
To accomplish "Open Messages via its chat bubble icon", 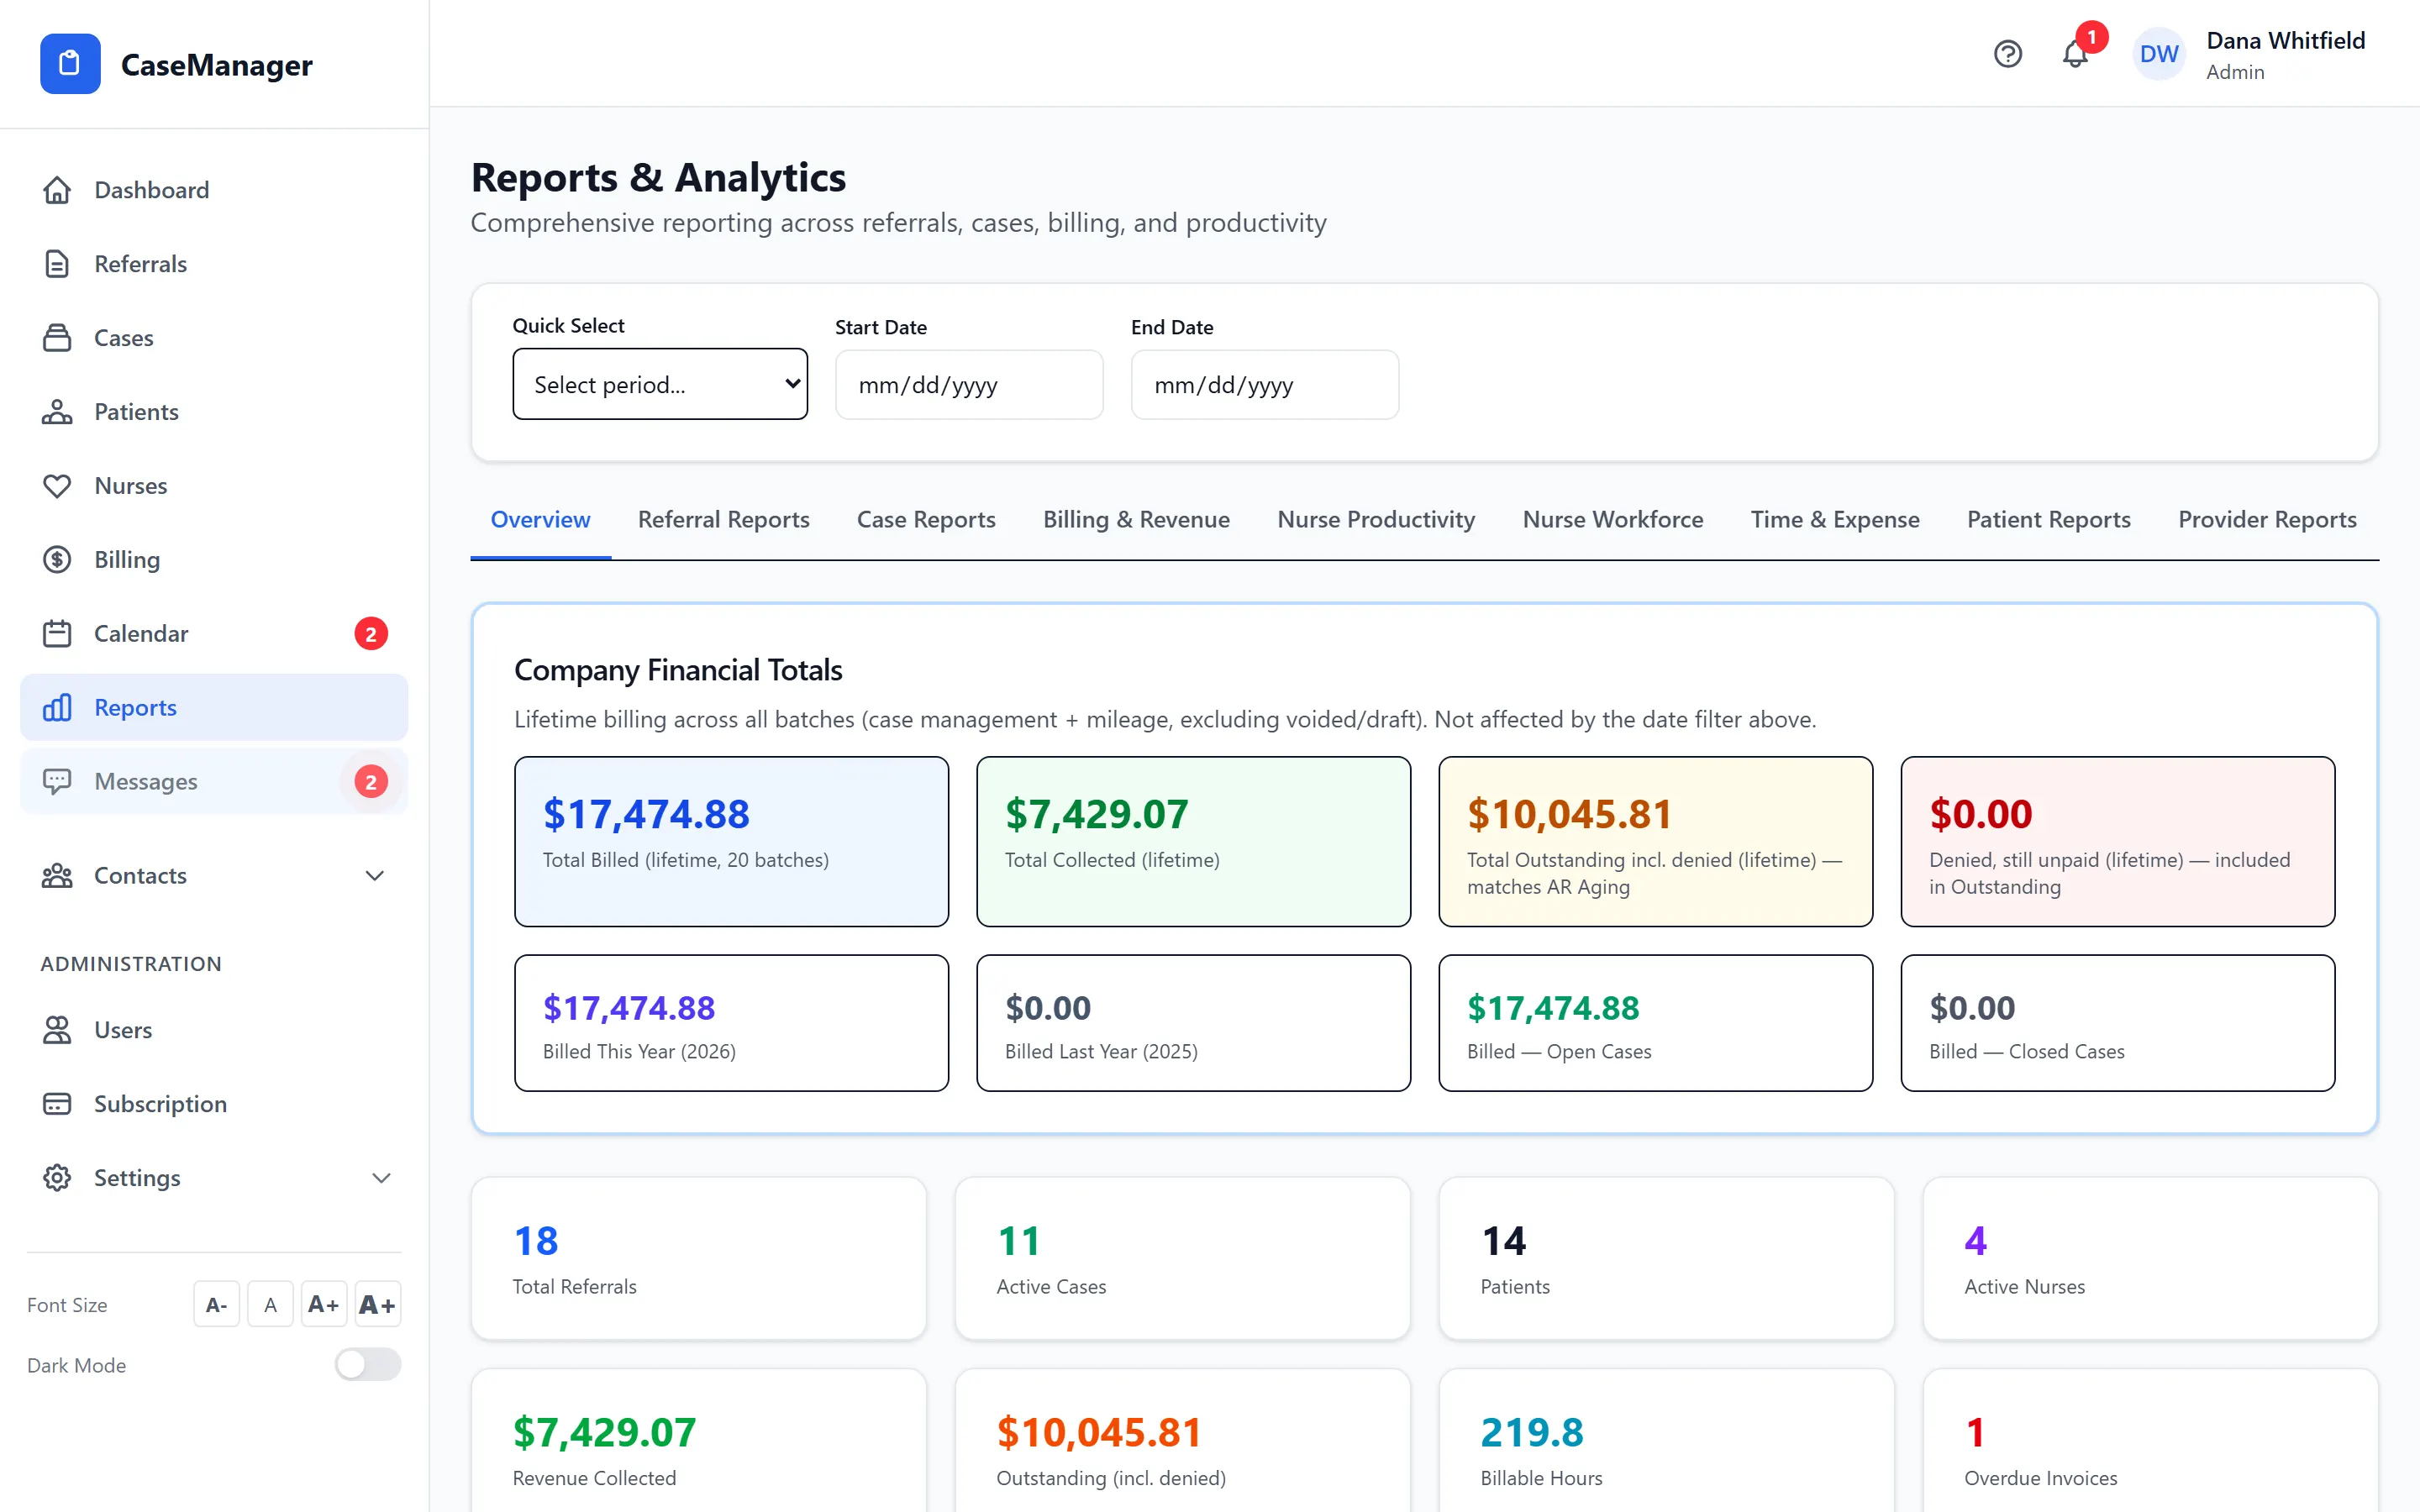I will [57, 782].
